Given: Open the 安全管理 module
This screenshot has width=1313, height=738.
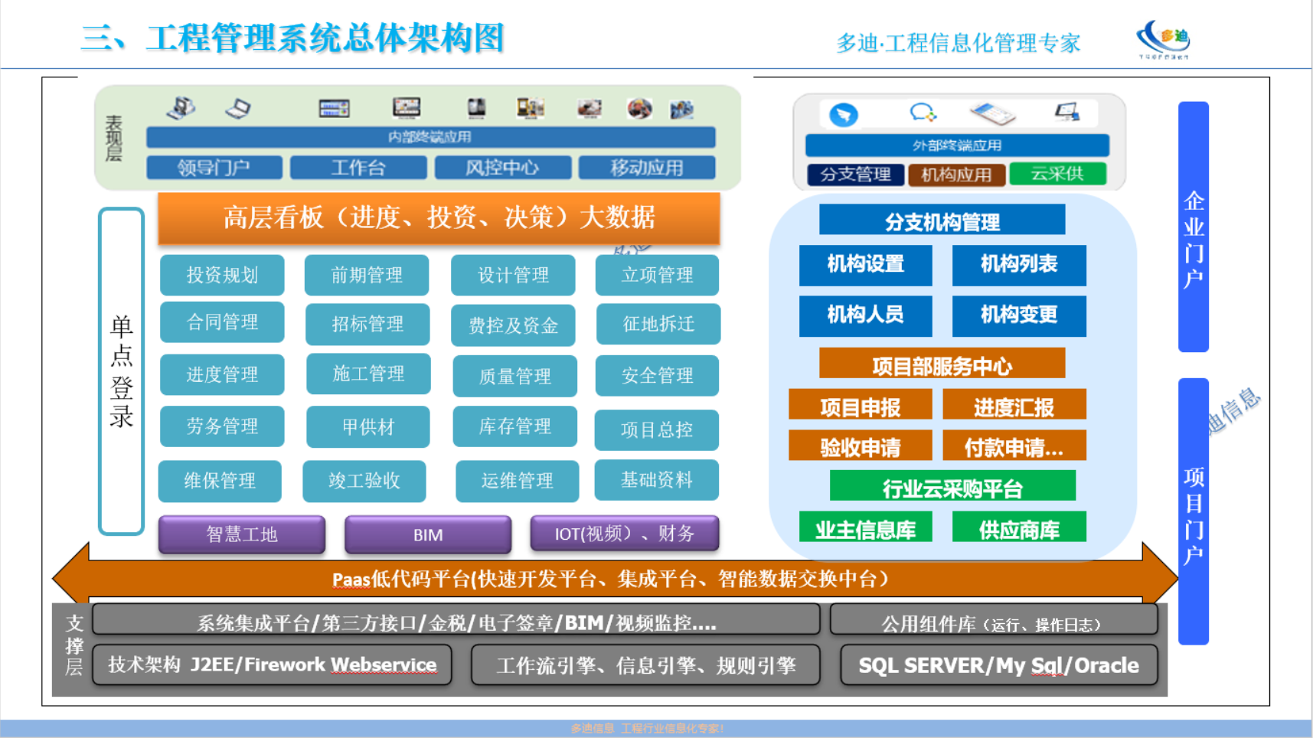Looking at the screenshot, I should click(657, 376).
